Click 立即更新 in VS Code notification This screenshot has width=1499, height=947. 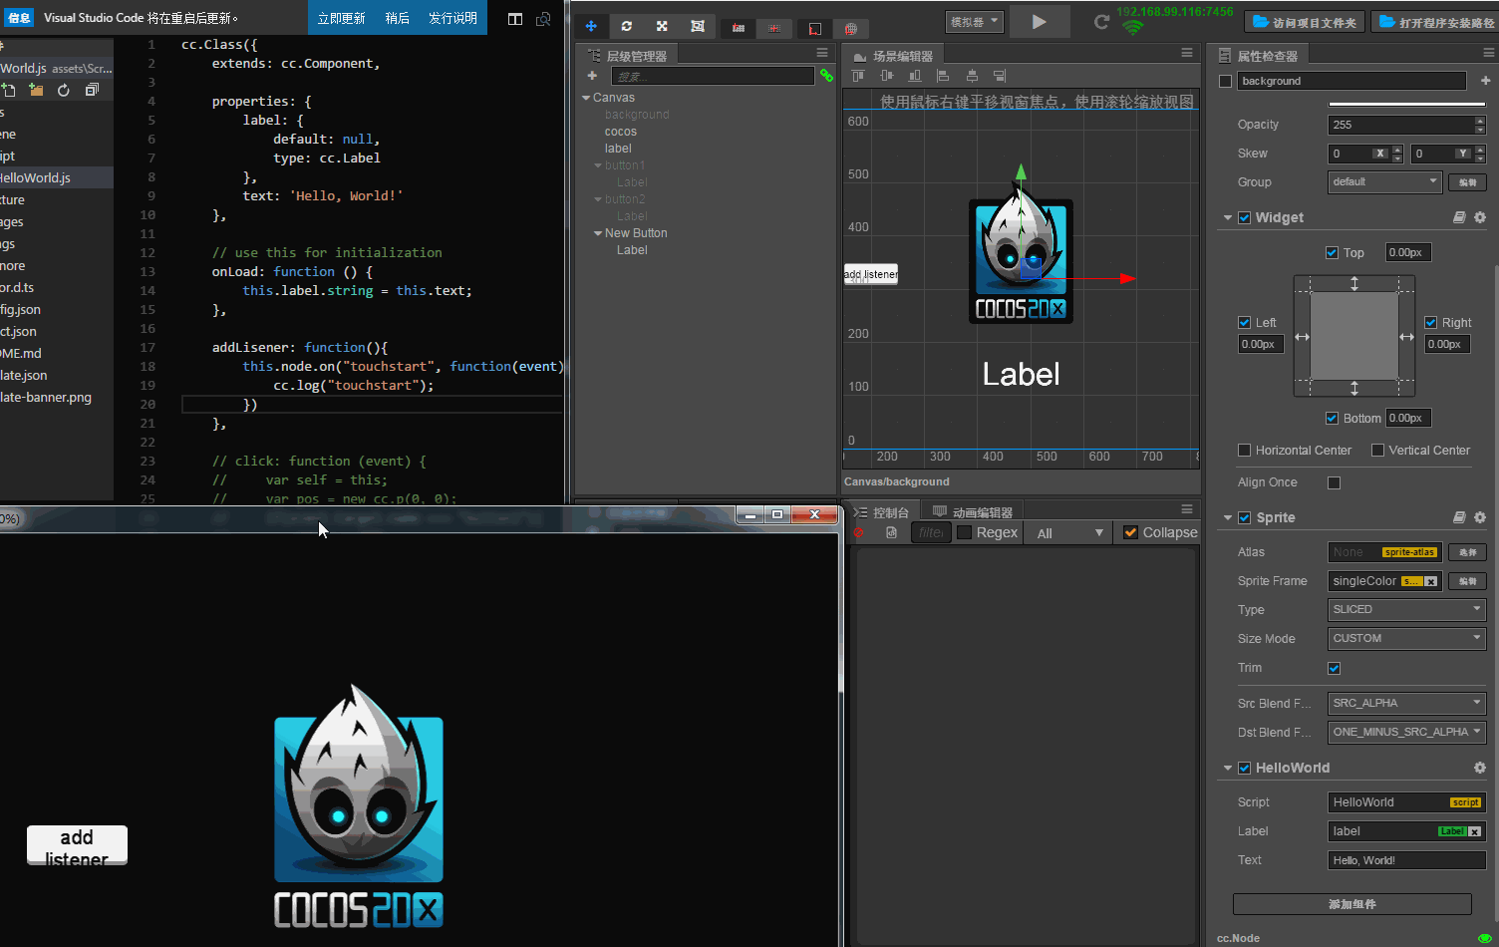(342, 18)
